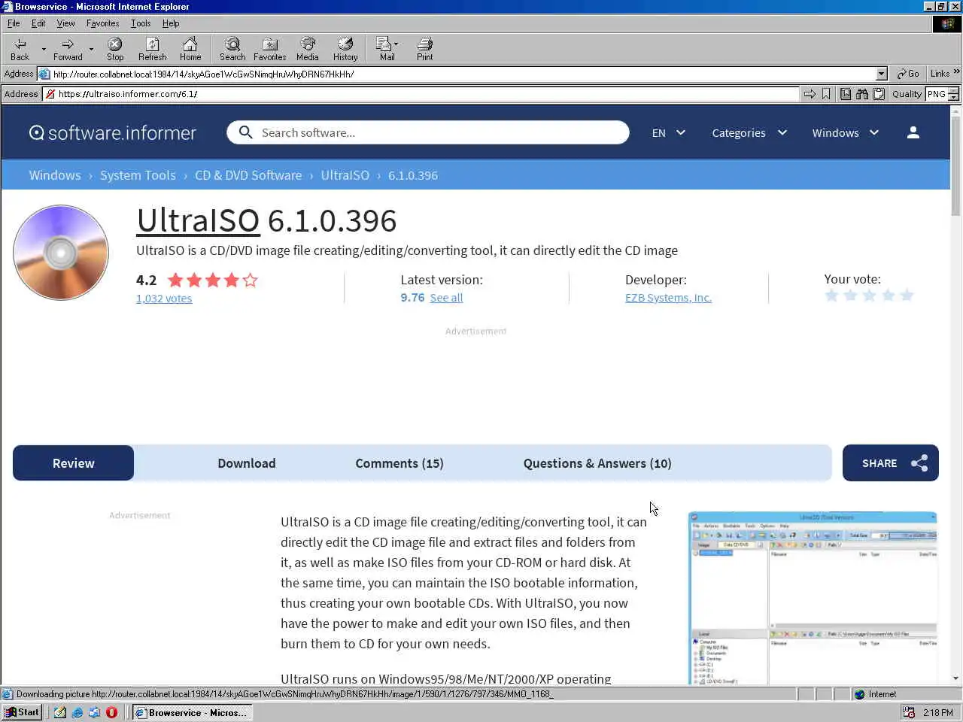Click the See all versions link

click(446, 298)
